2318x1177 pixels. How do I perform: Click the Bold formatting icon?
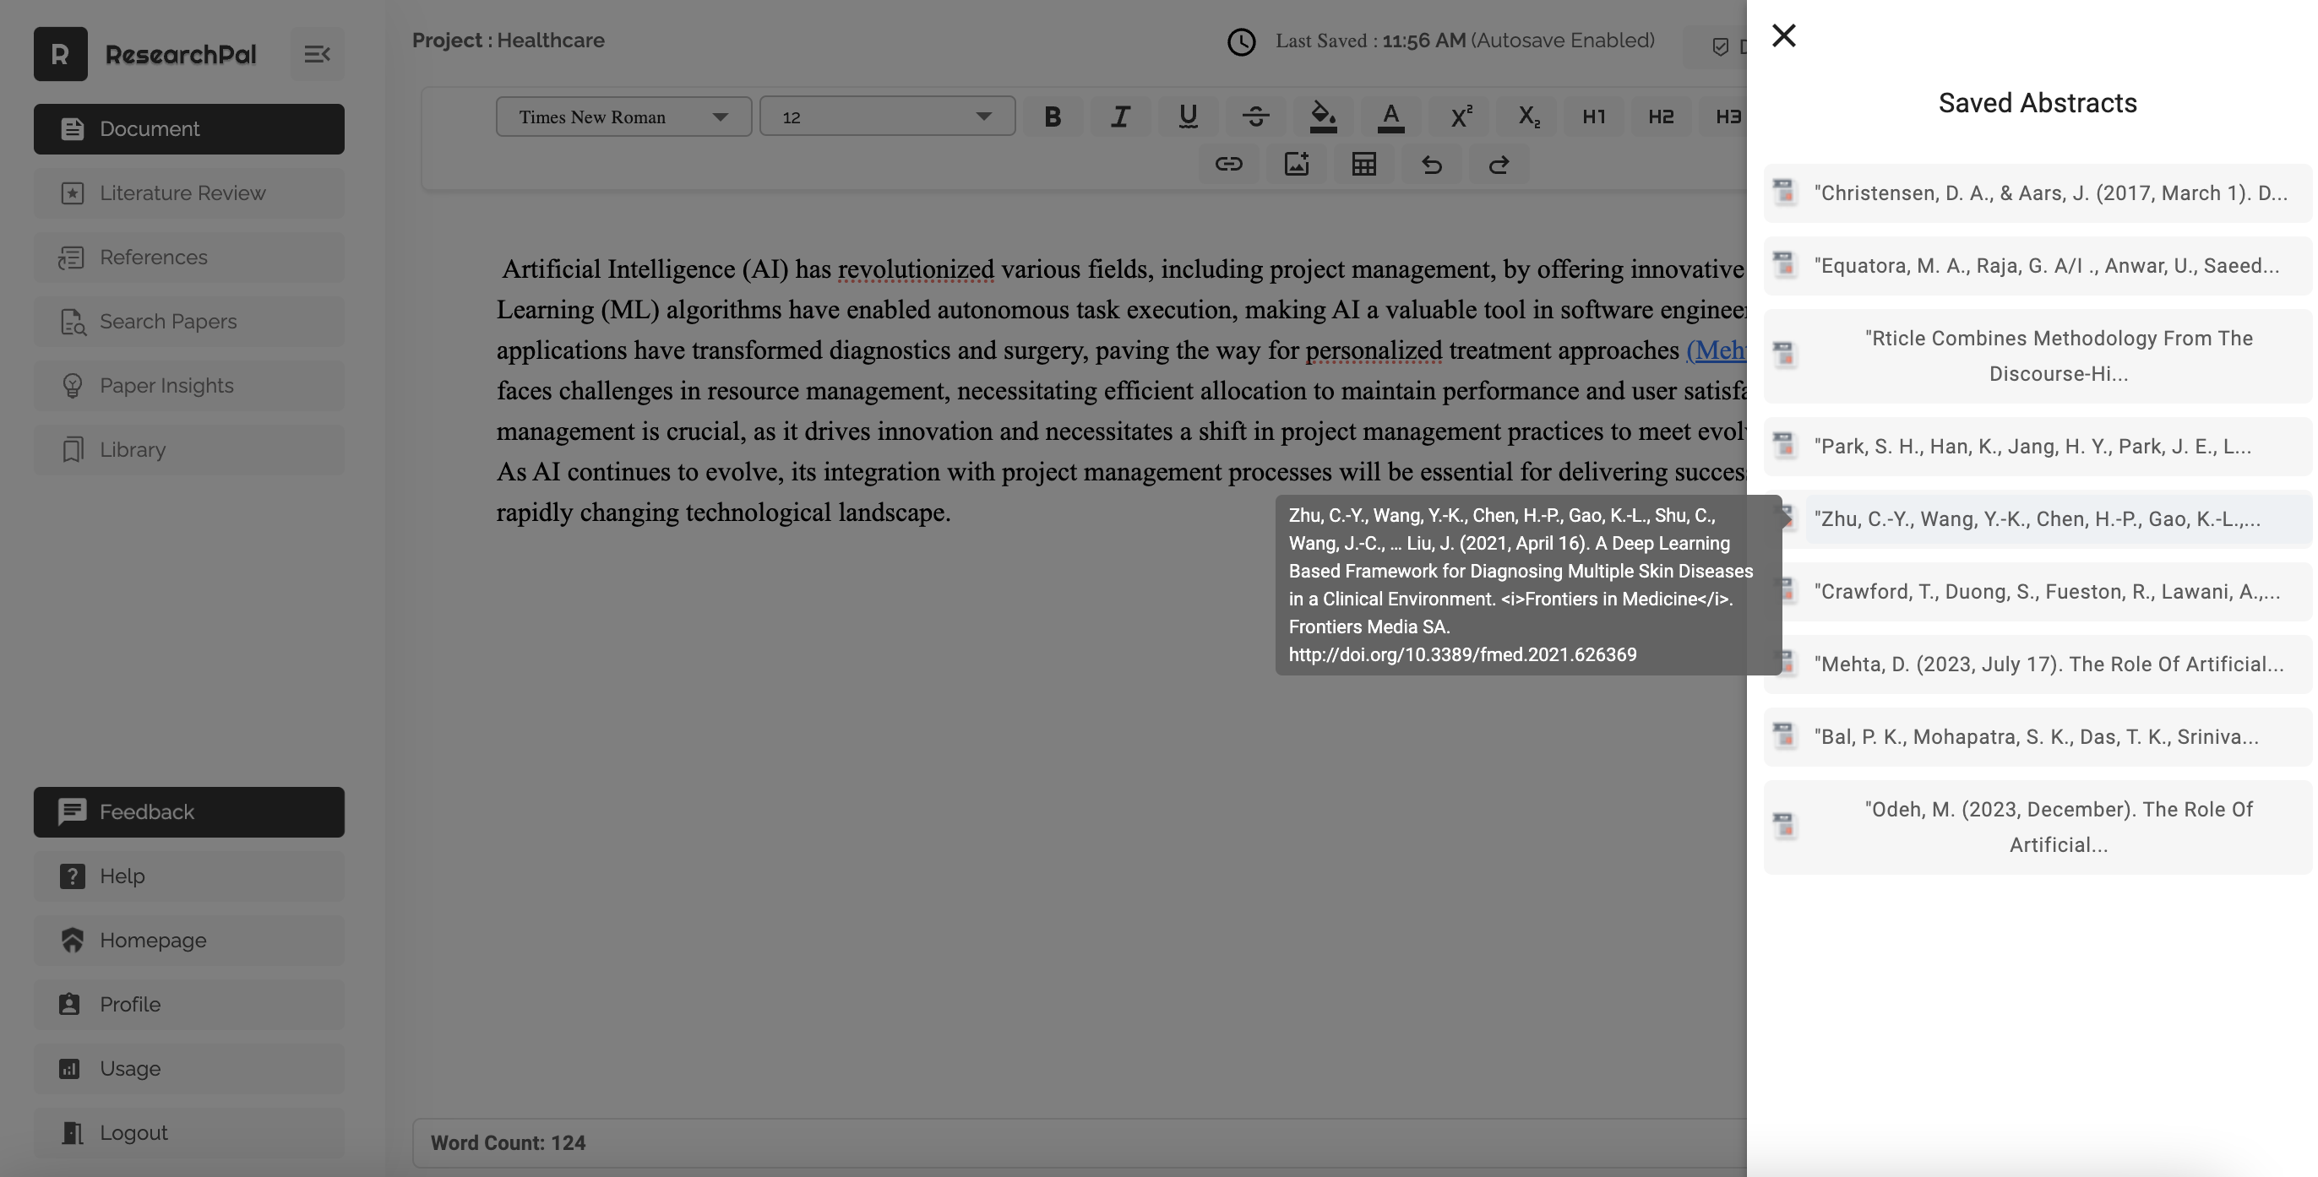click(x=1052, y=117)
